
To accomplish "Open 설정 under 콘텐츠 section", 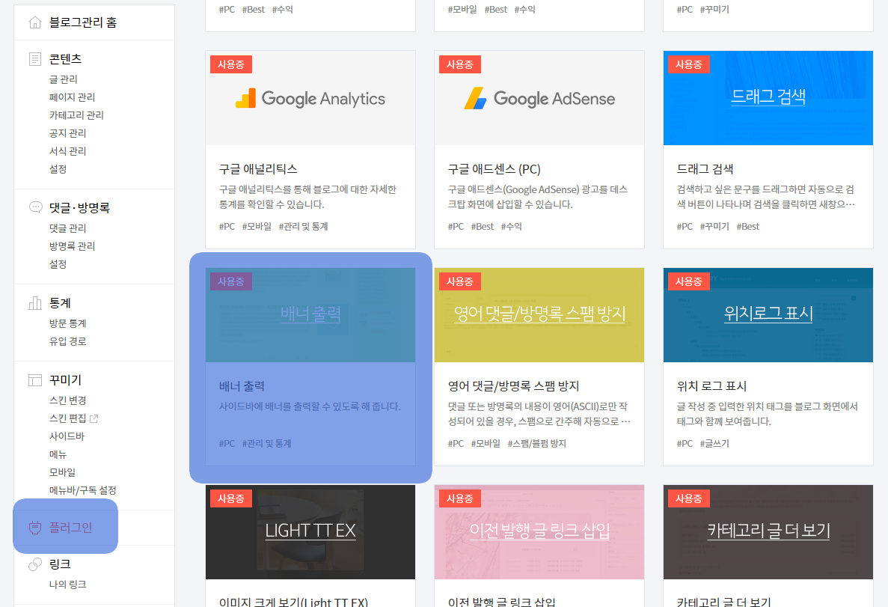I will pyautogui.click(x=58, y=169).
